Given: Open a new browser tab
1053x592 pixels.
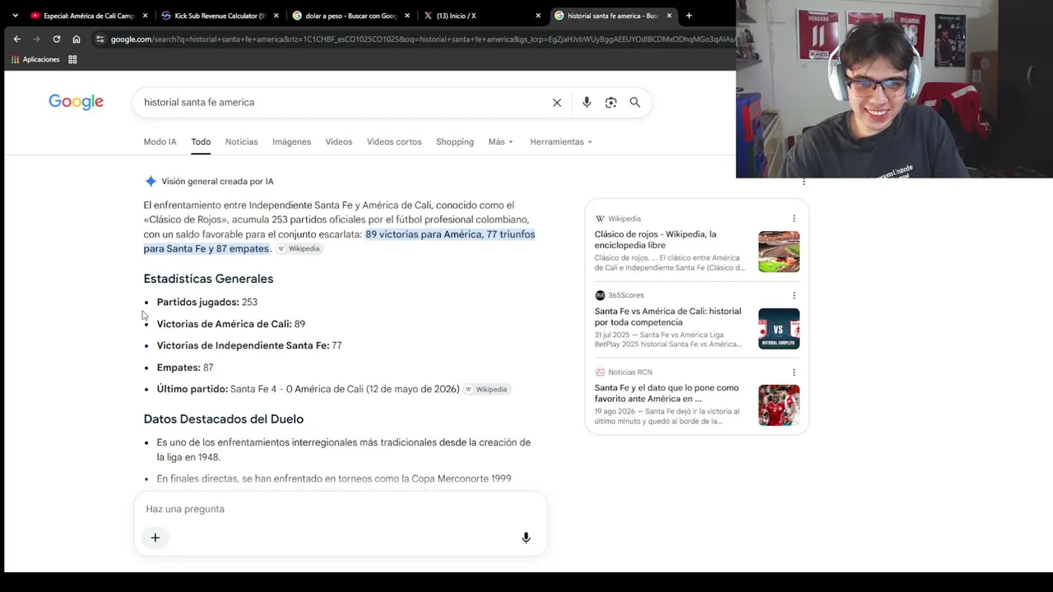Looking at the screenshot, I should click(x=689, y=16).
